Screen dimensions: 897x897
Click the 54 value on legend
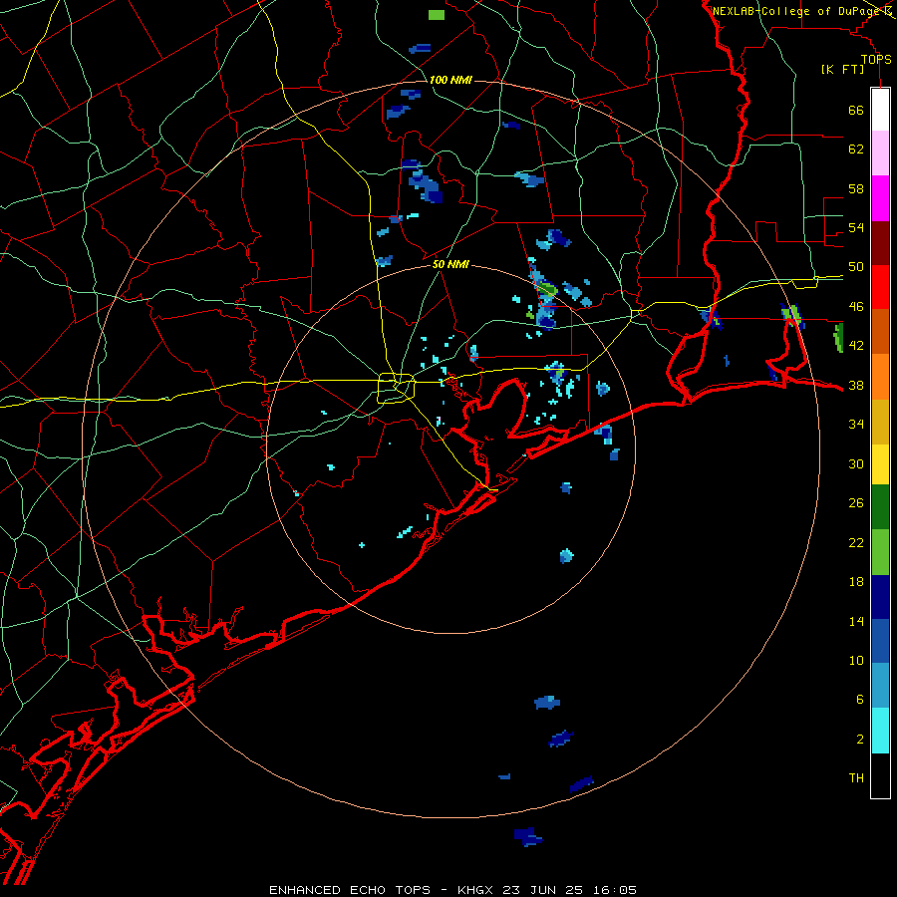(x=856, y=227)
